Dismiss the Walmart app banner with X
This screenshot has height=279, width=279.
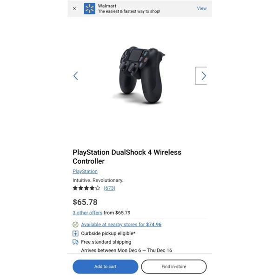pyautogui.click(x=74, y=8)
